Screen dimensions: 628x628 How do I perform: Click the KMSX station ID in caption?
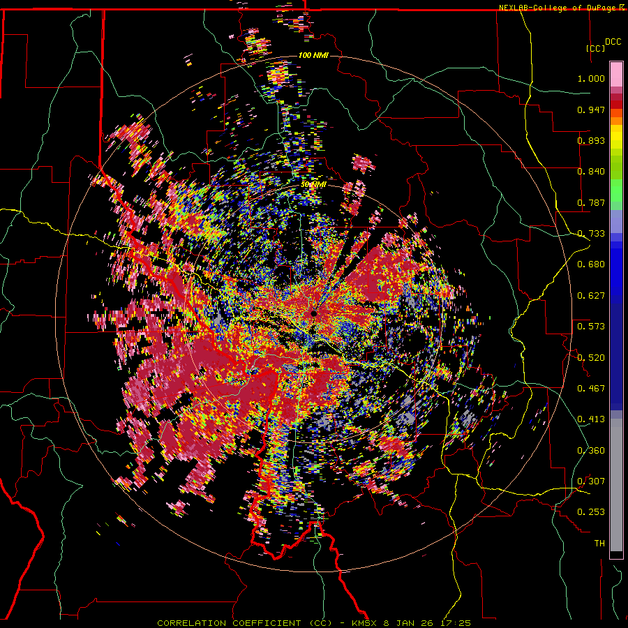click(x=364, y=623)
